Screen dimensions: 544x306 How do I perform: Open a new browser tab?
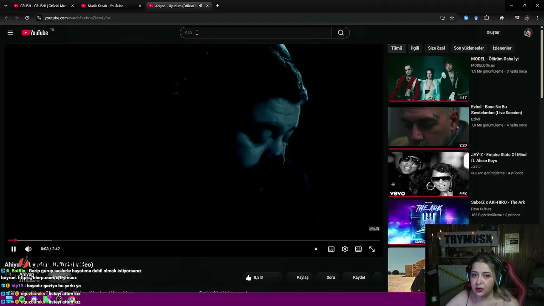tap(218, 6)
